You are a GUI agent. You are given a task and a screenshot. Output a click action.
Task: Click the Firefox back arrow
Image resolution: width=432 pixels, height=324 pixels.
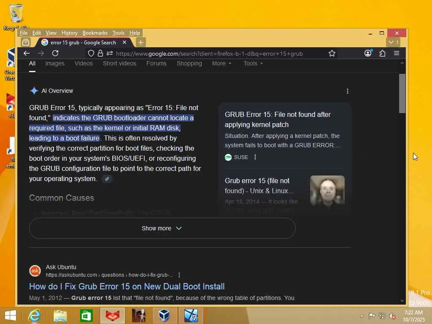point(27,53)
